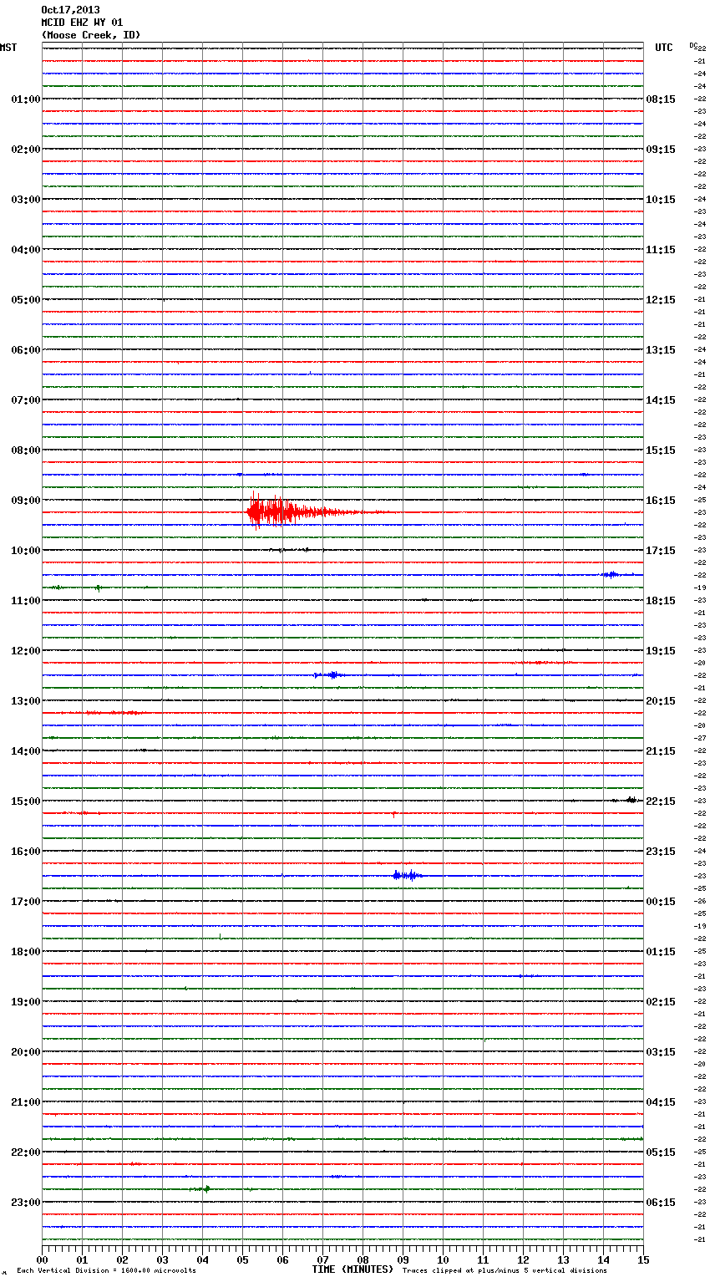
Task: Click the 17:15 UTC time label
Action: (x=661, y=551)
